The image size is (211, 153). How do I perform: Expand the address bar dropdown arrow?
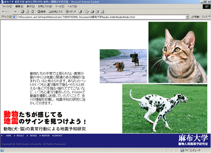(x=187, y=17)
